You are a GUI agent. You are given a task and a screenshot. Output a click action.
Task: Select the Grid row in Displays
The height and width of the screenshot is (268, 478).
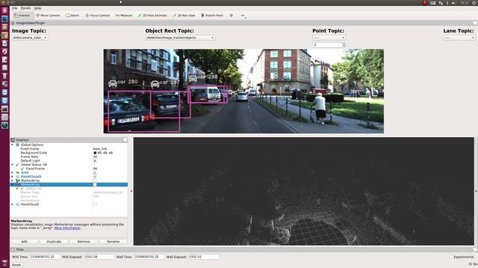pyautogui.click(x=69, y=173)
